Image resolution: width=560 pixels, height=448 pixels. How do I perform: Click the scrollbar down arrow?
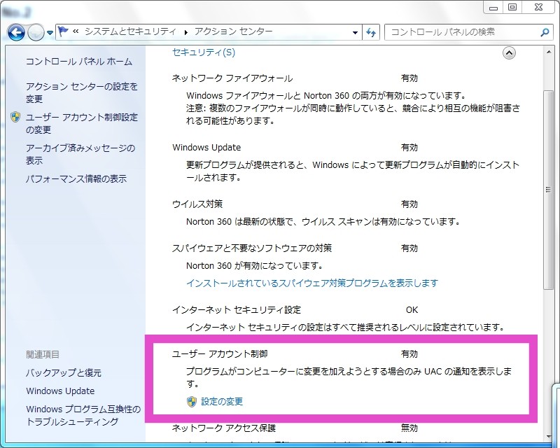(549, 437)
